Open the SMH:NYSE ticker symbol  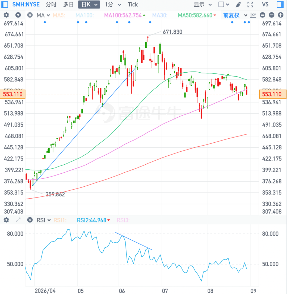[26, 4]
